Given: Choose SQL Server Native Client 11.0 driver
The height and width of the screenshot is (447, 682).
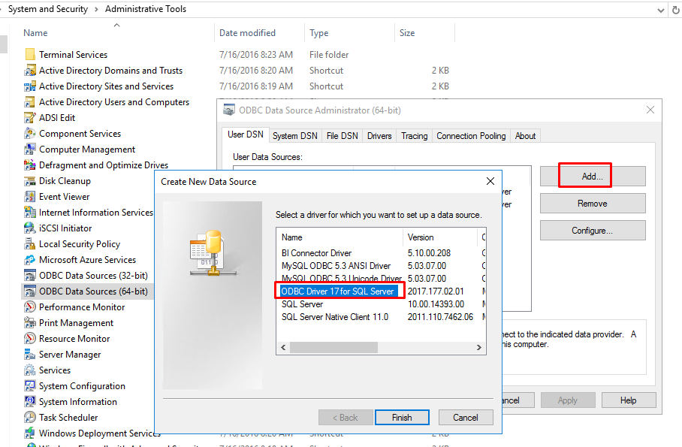Looking at the screenshot, I should pyautogui.click(x=335, y=317).
